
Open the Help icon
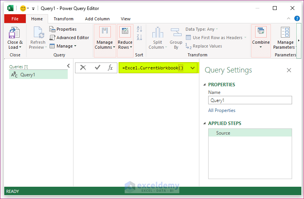pos(297,18)
